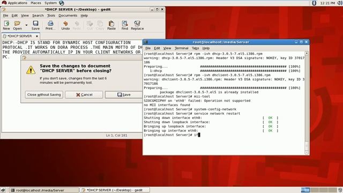Screen dimensions: 343x193
Task: Click Close without Saving button
Action: pyautogui.click(x=44, y=94)
